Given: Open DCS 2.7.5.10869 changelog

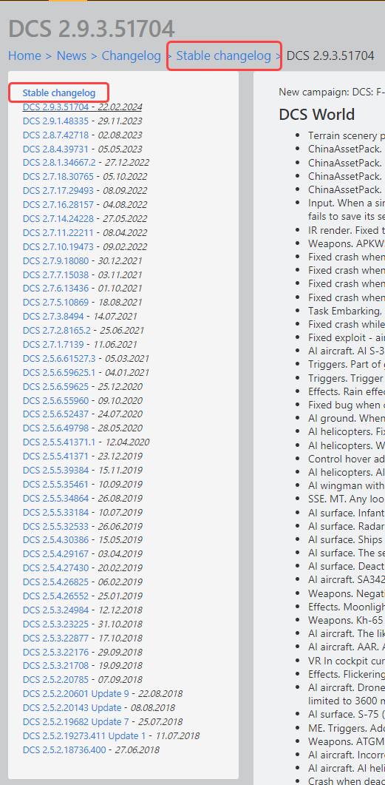Looking at the screenshot, I should click(55, 303).
